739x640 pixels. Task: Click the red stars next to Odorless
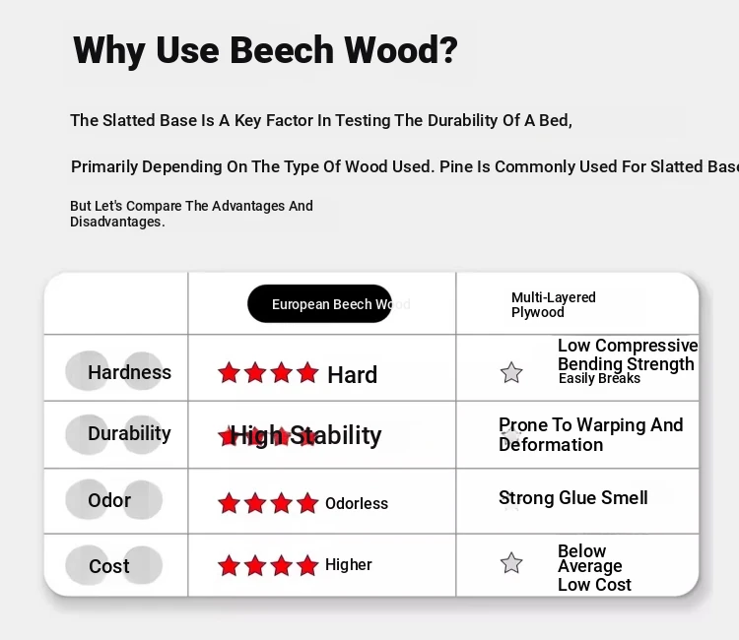click(268, 502)
